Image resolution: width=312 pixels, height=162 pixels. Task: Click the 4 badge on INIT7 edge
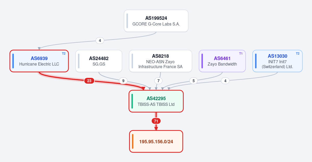pyautogui.click(x=225, y=81)
